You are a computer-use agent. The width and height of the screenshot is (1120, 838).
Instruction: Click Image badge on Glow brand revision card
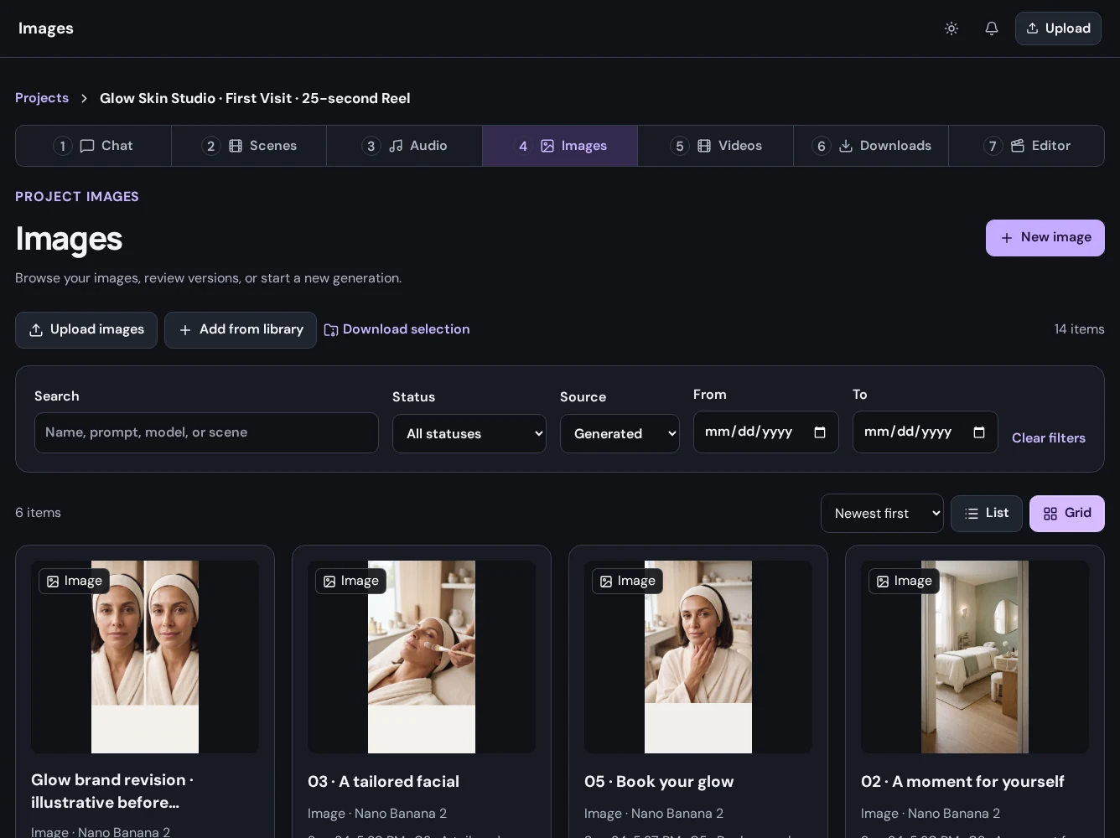pos(74,581)
